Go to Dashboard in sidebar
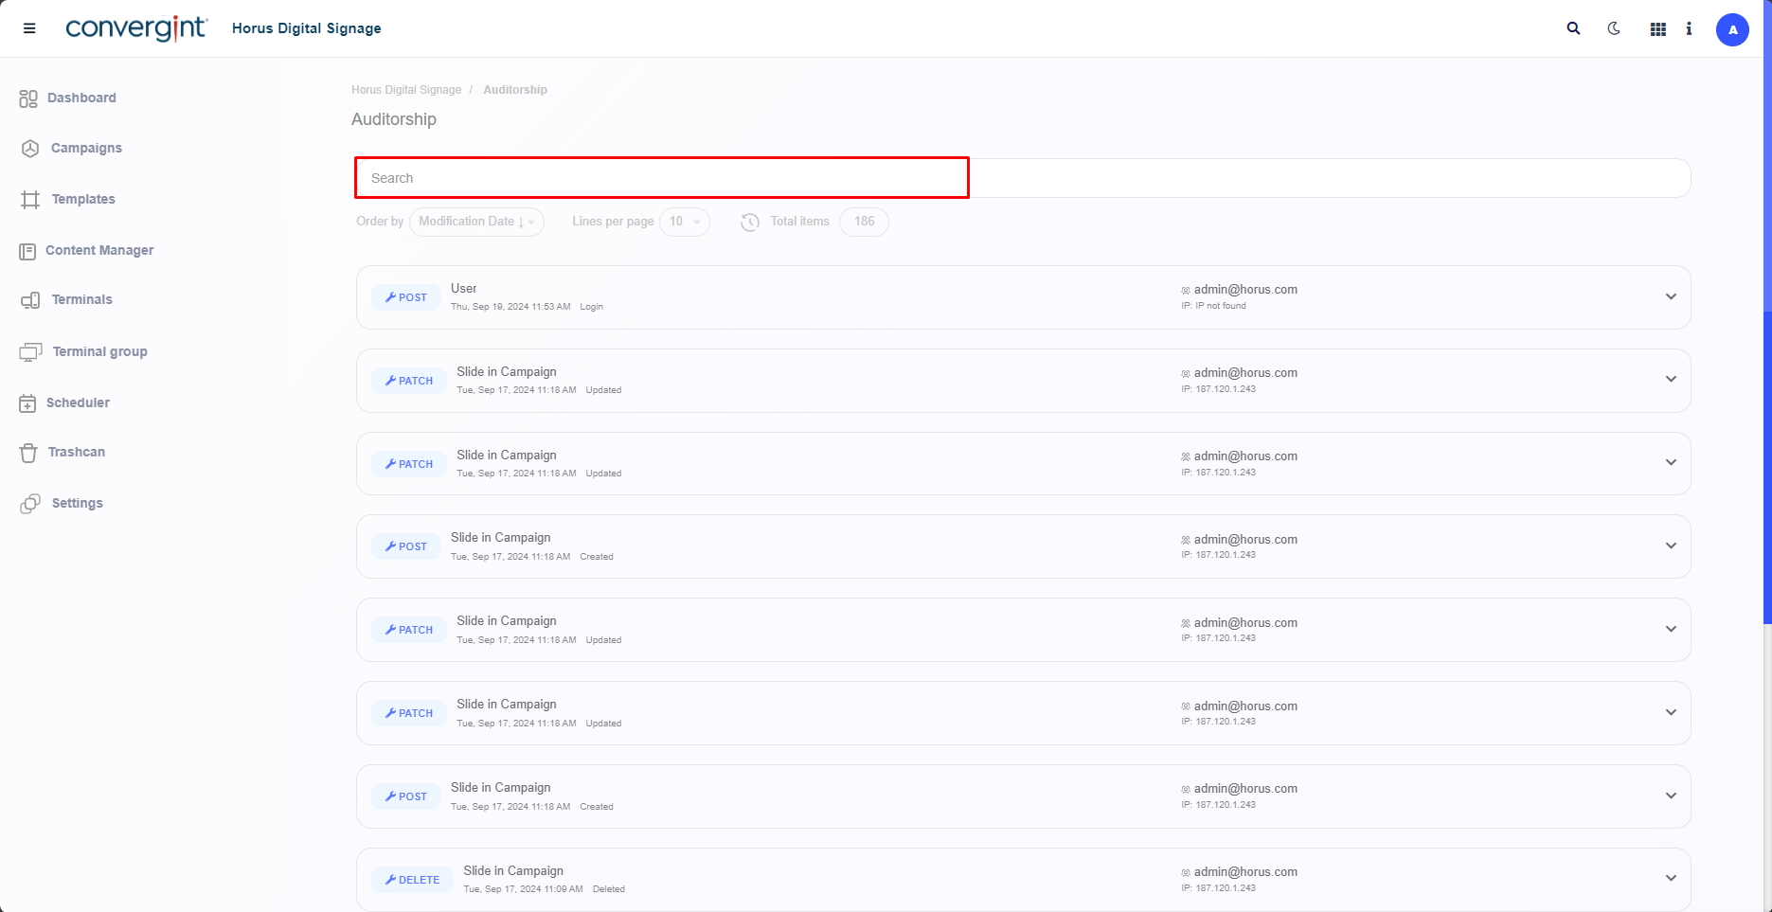 [x=81, y=98]
